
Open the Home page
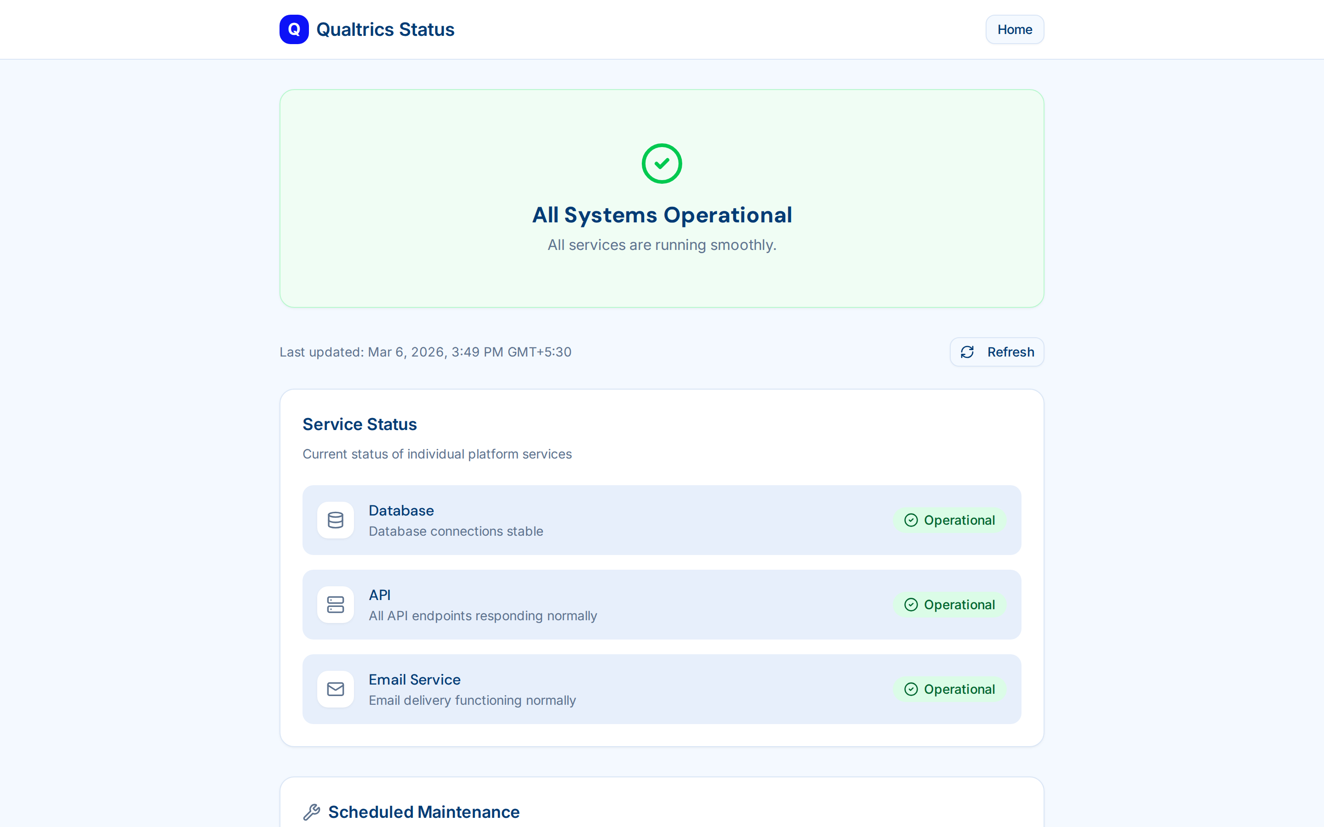(x=1014, y=29)
